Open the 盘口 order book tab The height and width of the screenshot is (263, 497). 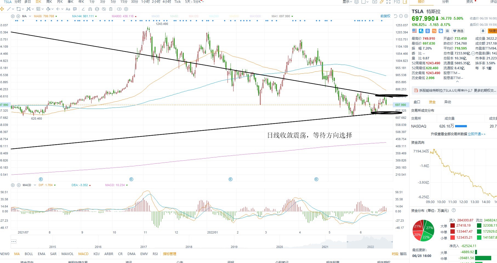[417, 102]
